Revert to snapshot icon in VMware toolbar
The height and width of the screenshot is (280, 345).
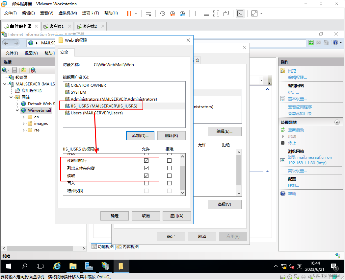coord(172,13)
